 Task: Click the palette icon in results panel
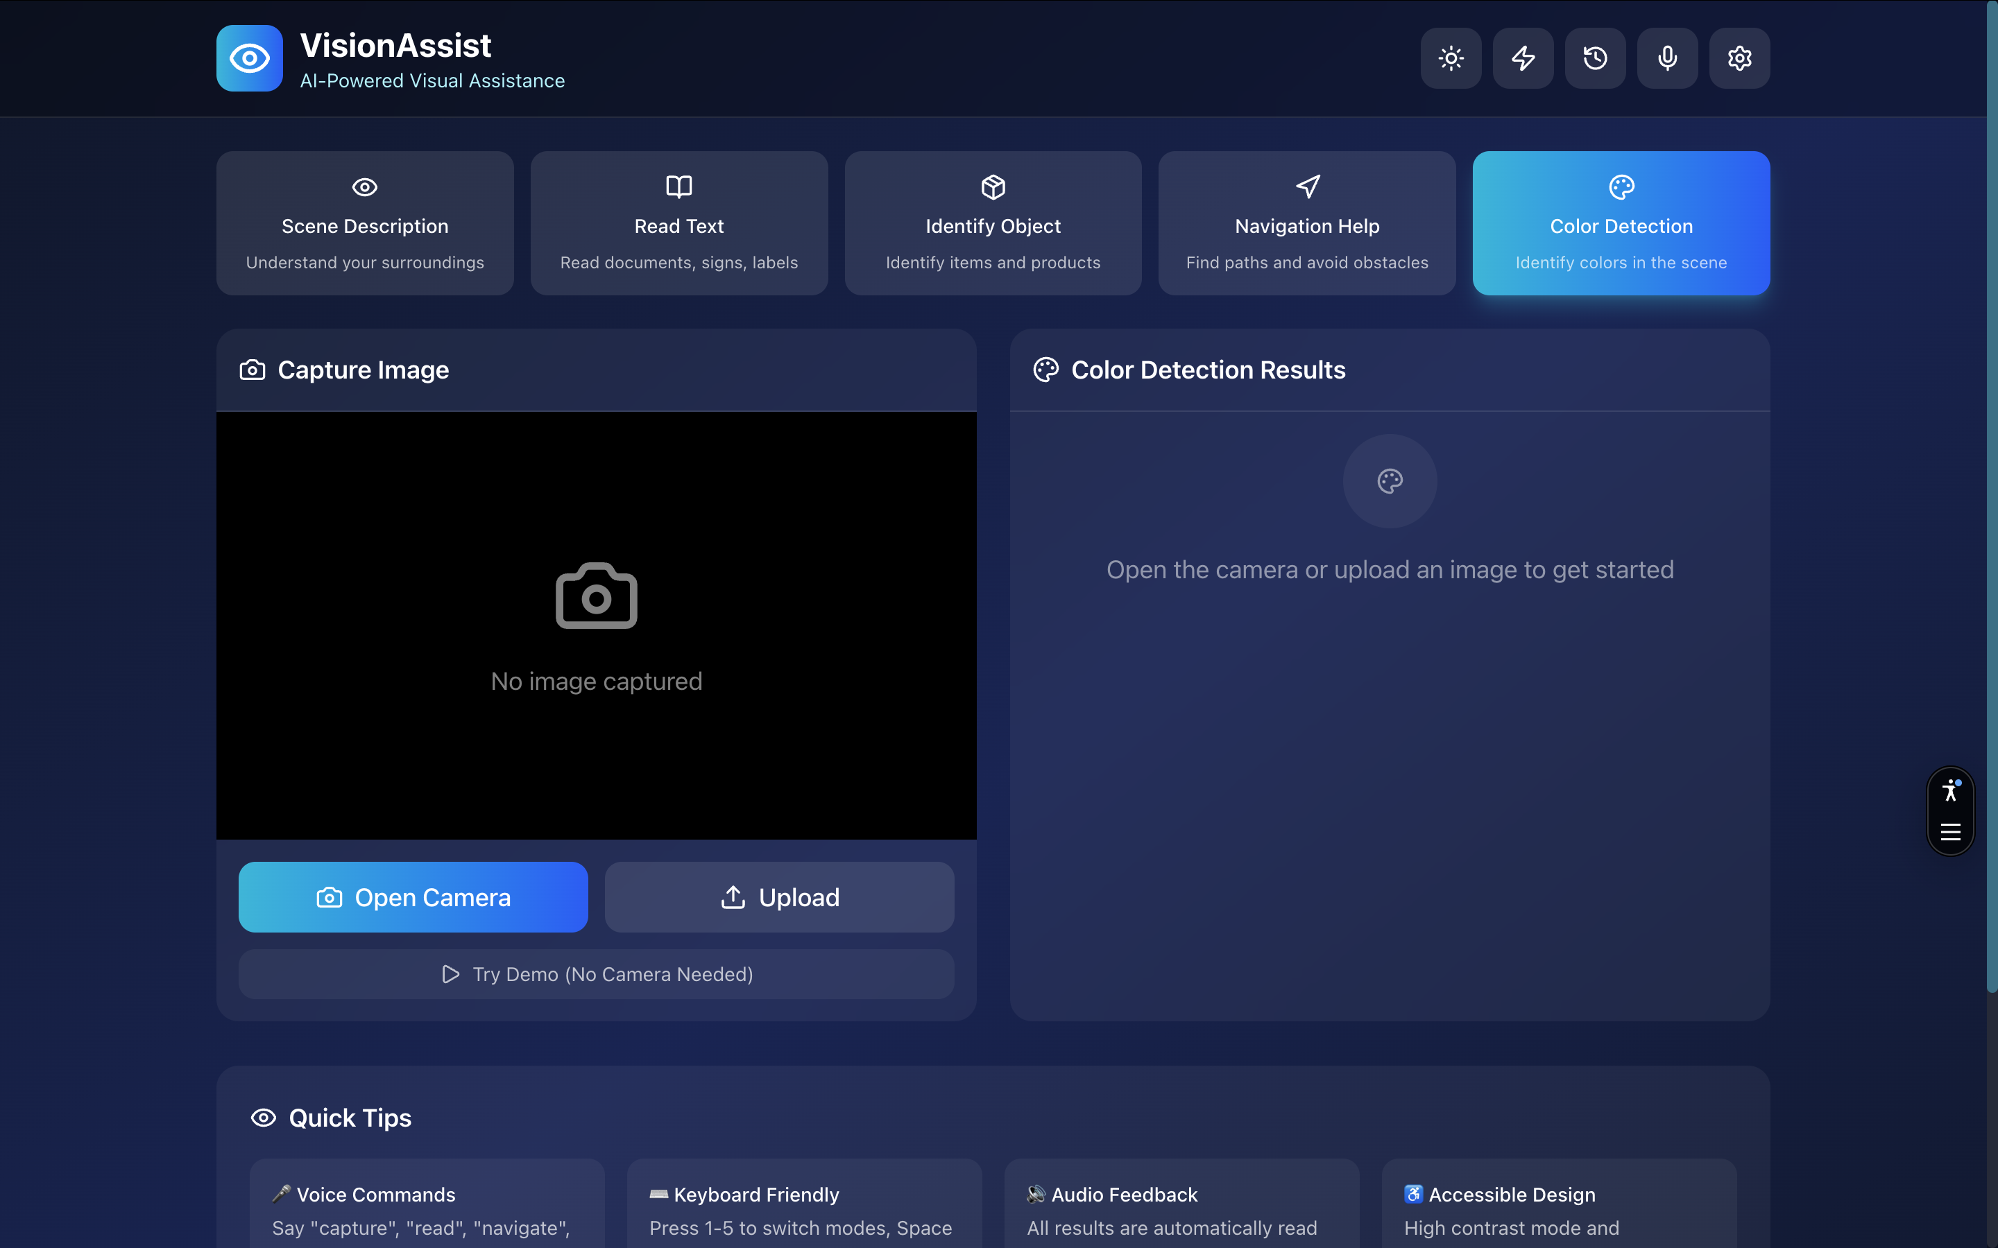click(x=1390, y=481)
